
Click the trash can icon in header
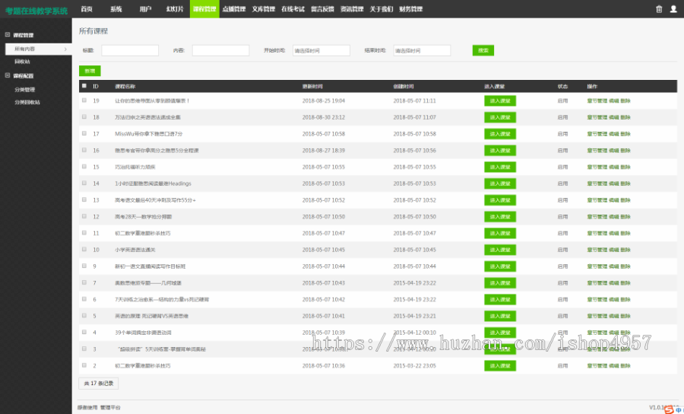coord(659,9)
